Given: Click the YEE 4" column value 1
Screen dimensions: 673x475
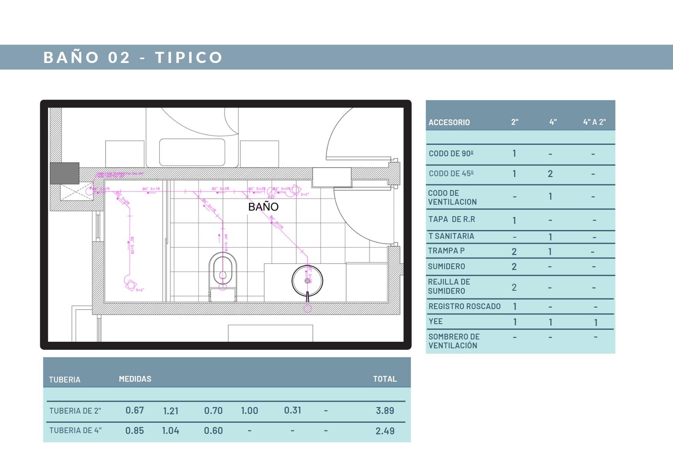Looking at the screenshot, I should click(x=550, y=322).
